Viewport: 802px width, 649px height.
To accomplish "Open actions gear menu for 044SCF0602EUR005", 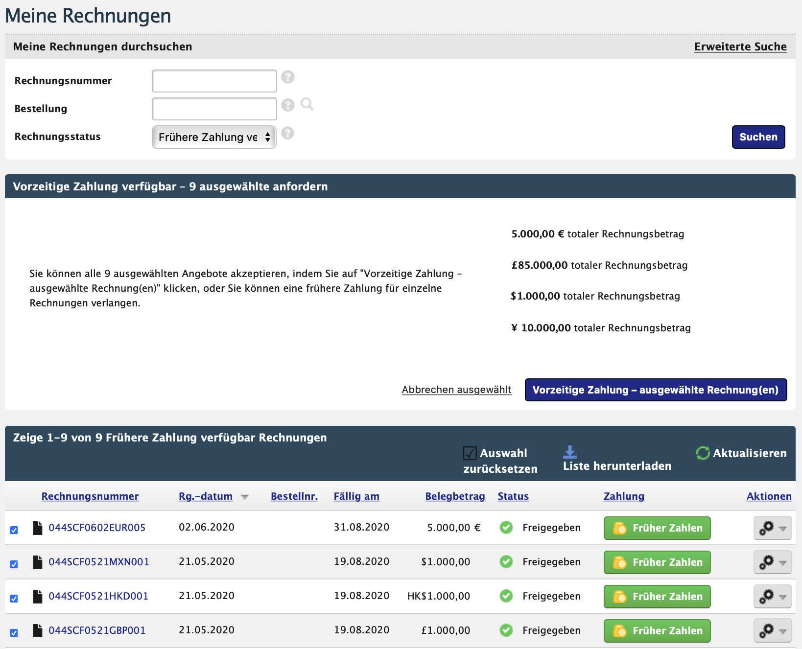I will [x=773, y=528].
